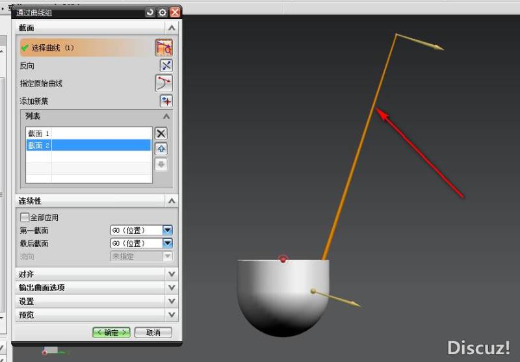Click the orange handle line in viewport
Viewport: 520px width, 362px height.
360,146
